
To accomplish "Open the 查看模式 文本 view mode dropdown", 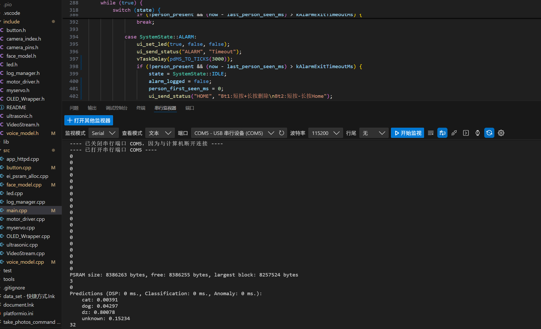I will pyautogui.click(x=160, y=133).
